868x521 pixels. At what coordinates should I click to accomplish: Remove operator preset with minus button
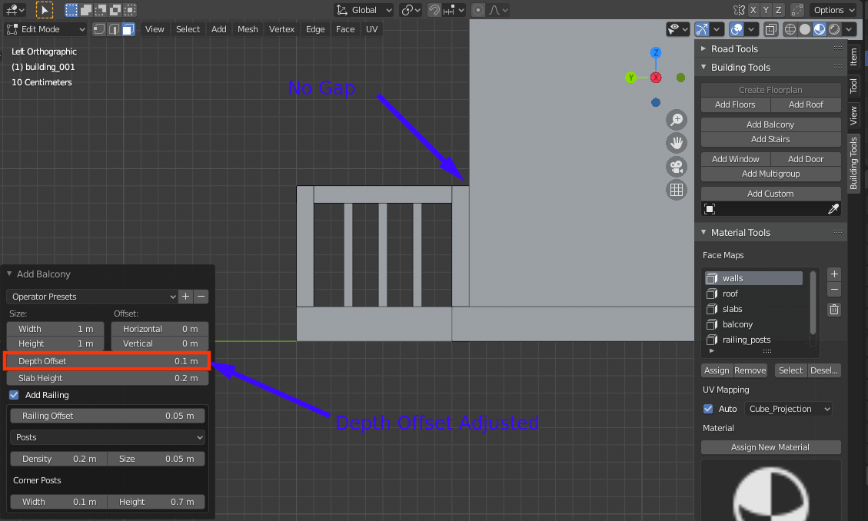pos(201,297)
